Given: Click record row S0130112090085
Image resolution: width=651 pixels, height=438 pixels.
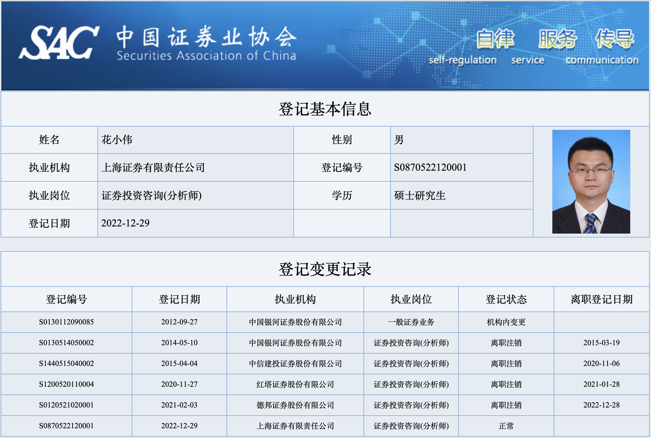Looking at the screenshot, I should click(x=67, y=322).
